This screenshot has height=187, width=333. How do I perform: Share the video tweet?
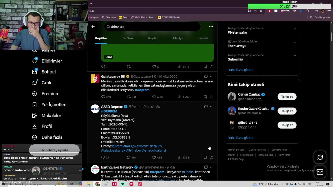pyautogui.click(x=212, y=67)
